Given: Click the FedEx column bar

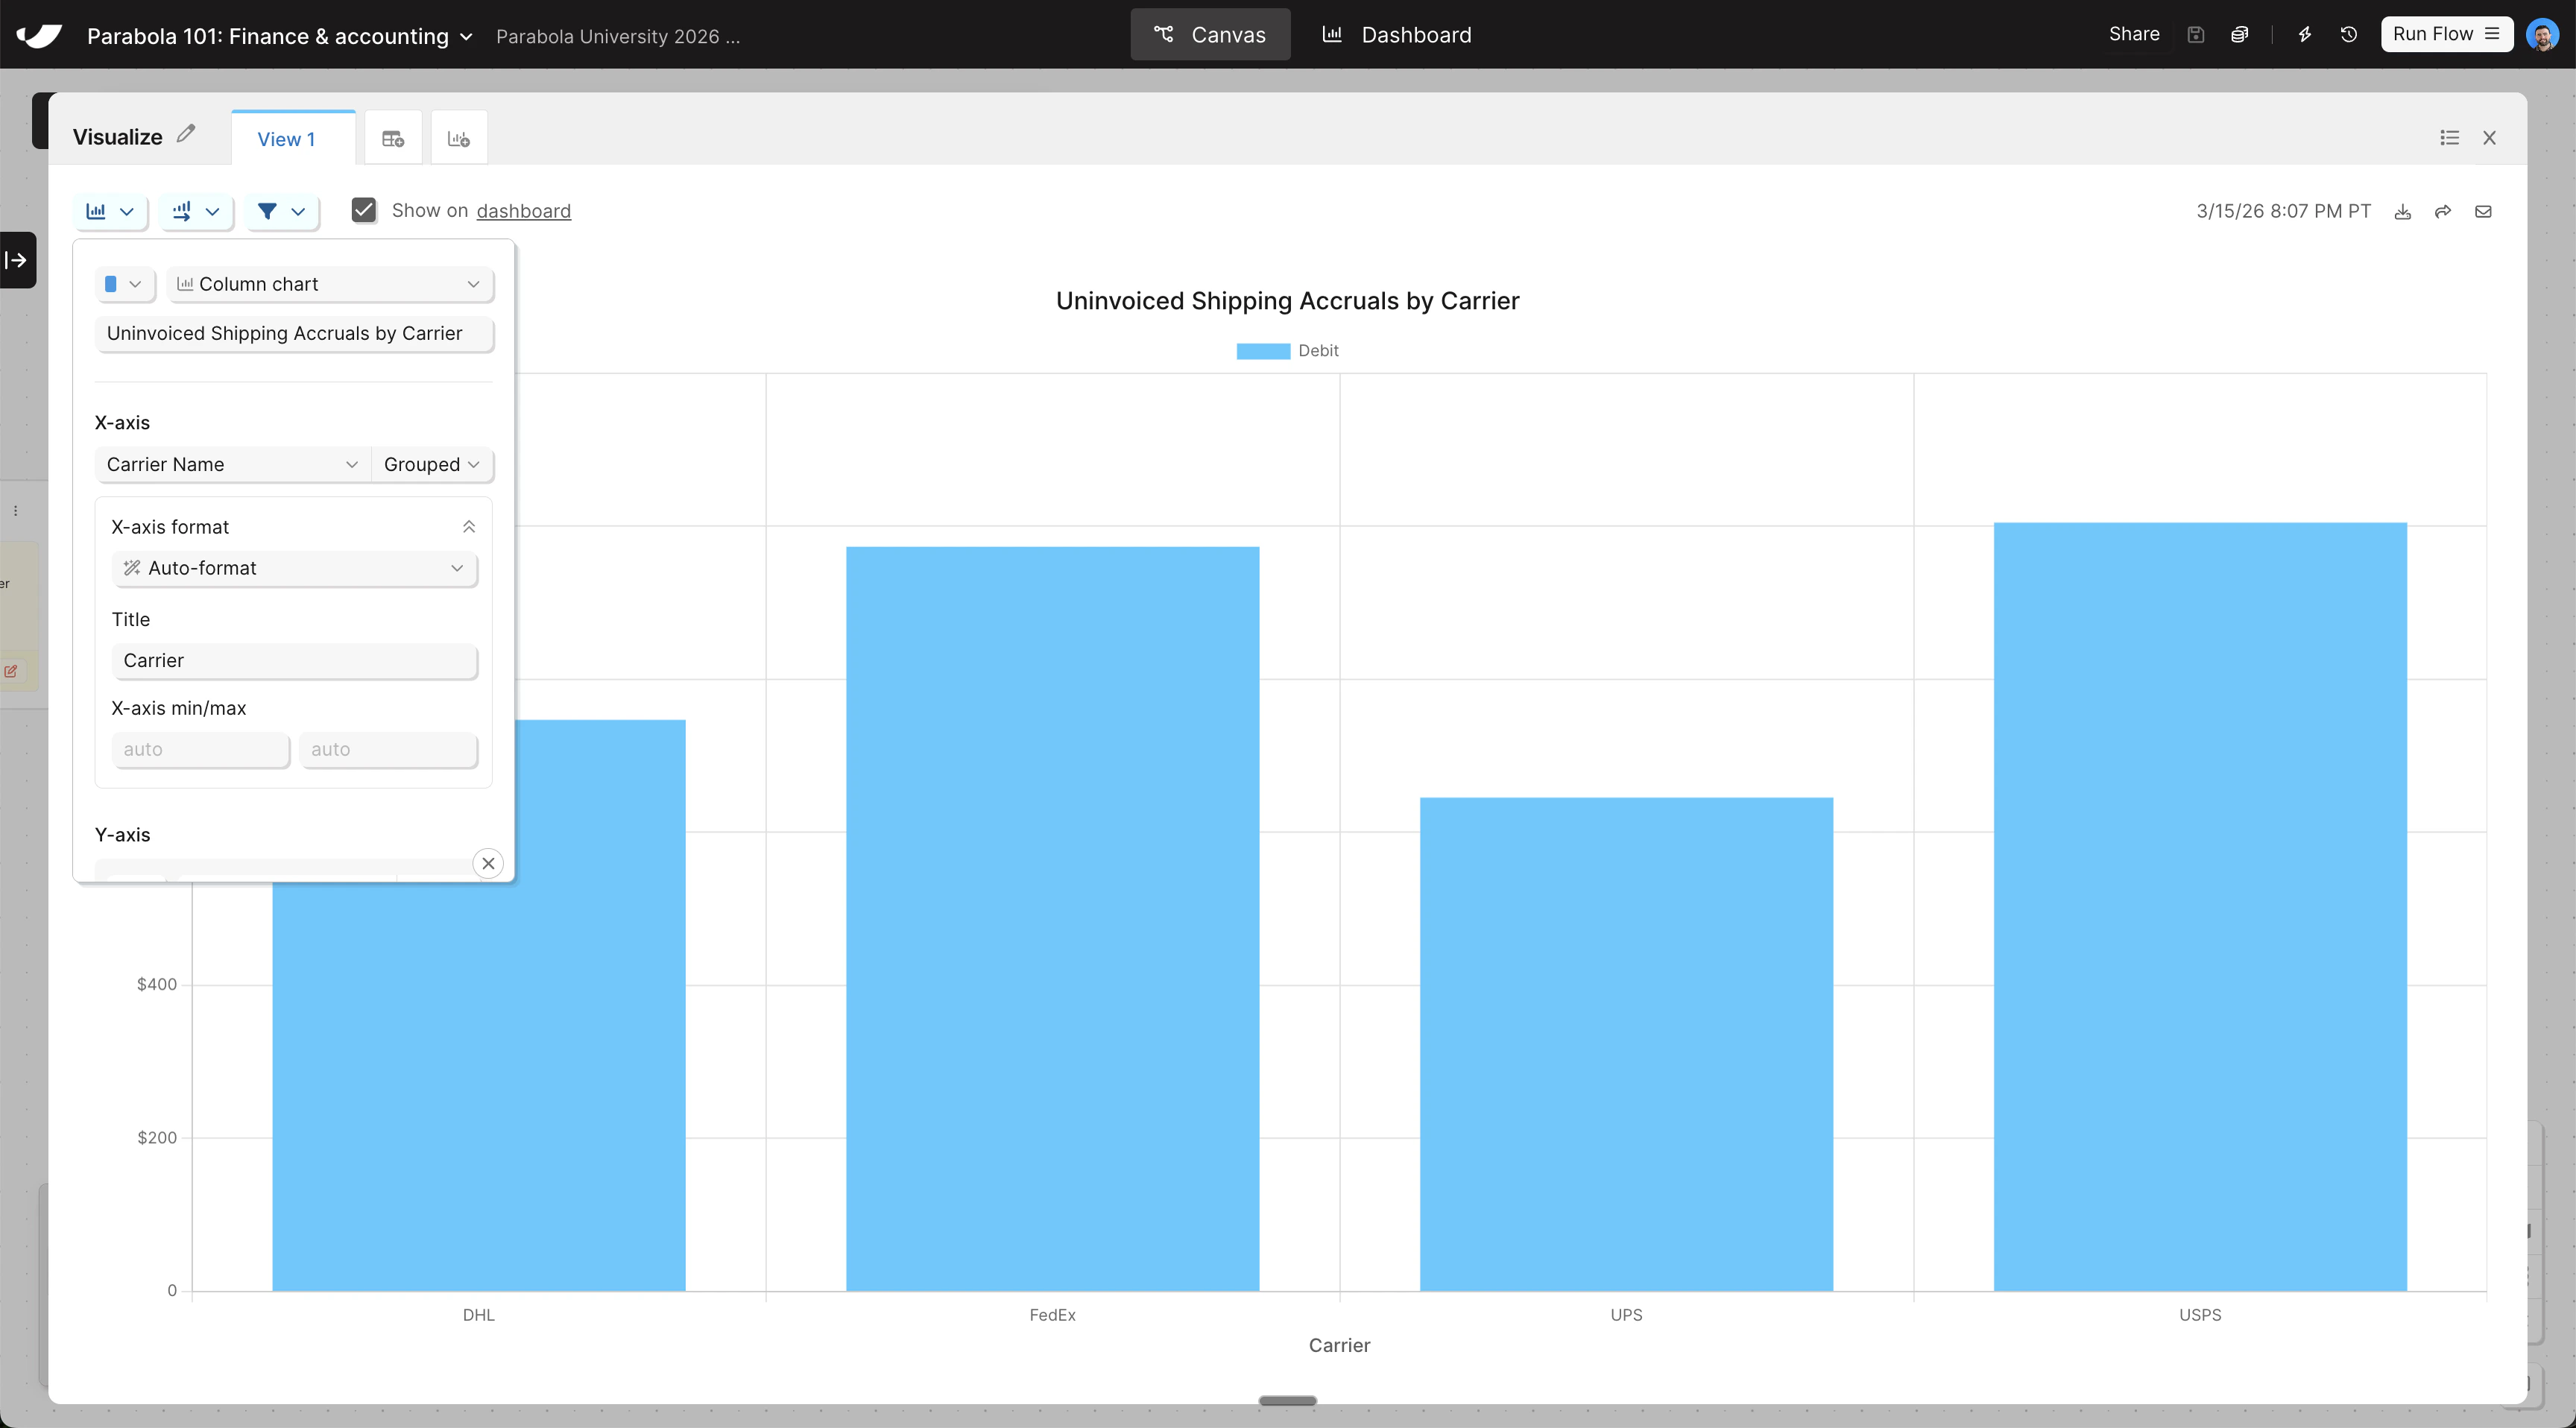Looking at the screenshot, I should click(1052, 919).
